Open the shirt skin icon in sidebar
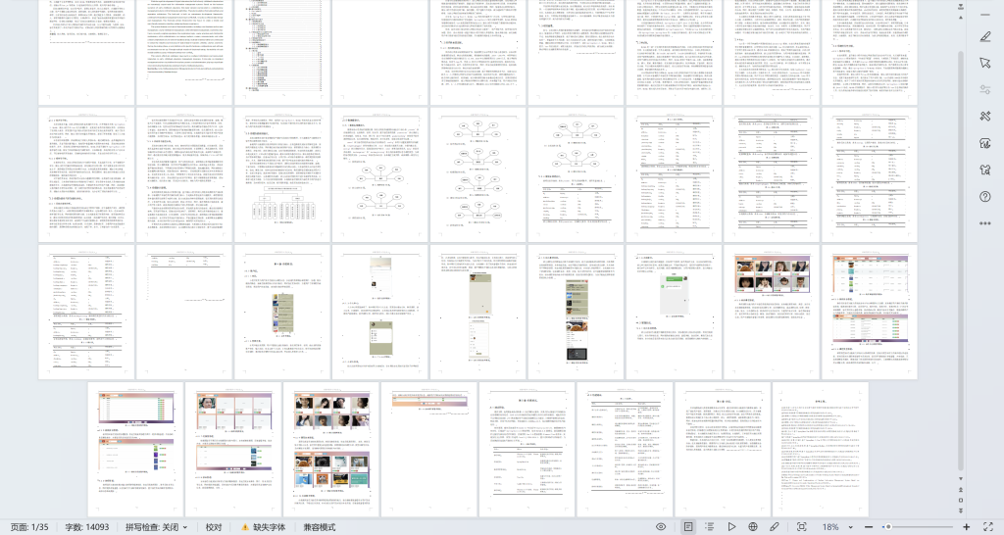The height and width of the screenshot is (535, 1004). point(984,170)
